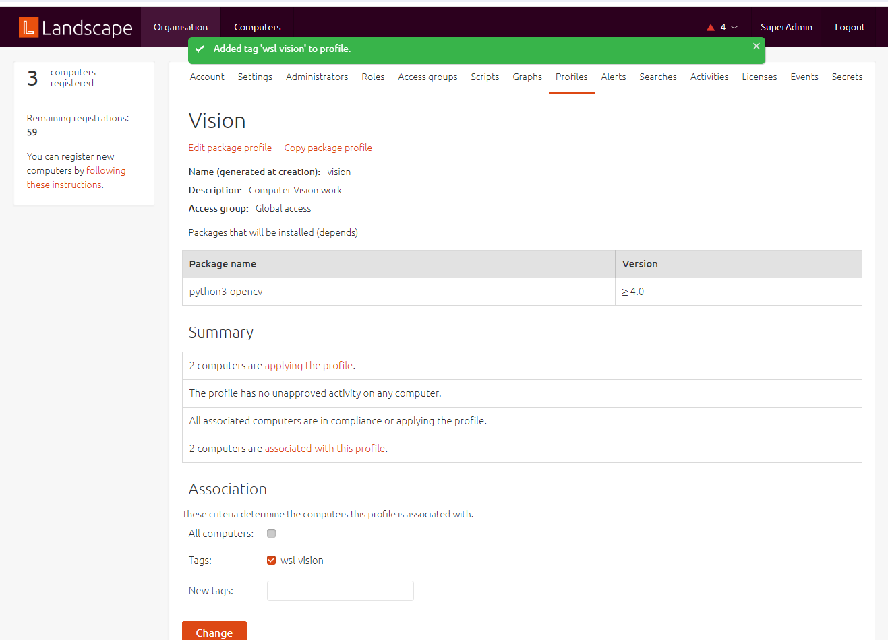
Task: Click Copy package profile link
Action: [328, 148]
